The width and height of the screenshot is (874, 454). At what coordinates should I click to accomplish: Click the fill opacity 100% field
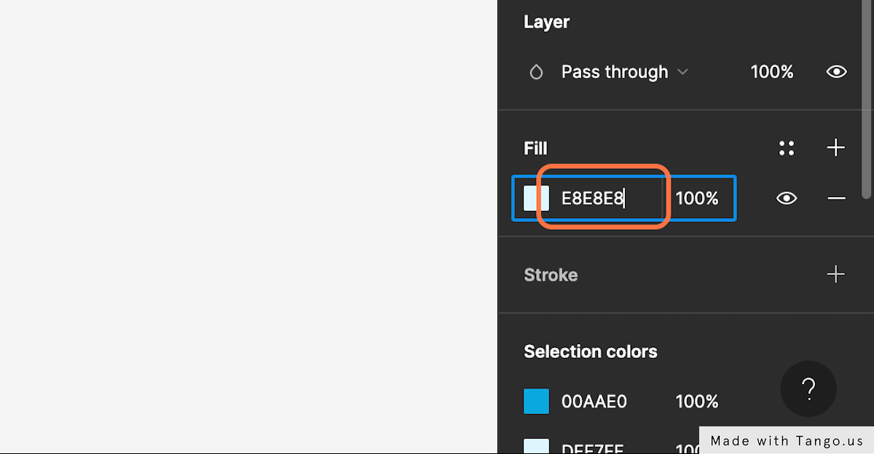point(698,198)
